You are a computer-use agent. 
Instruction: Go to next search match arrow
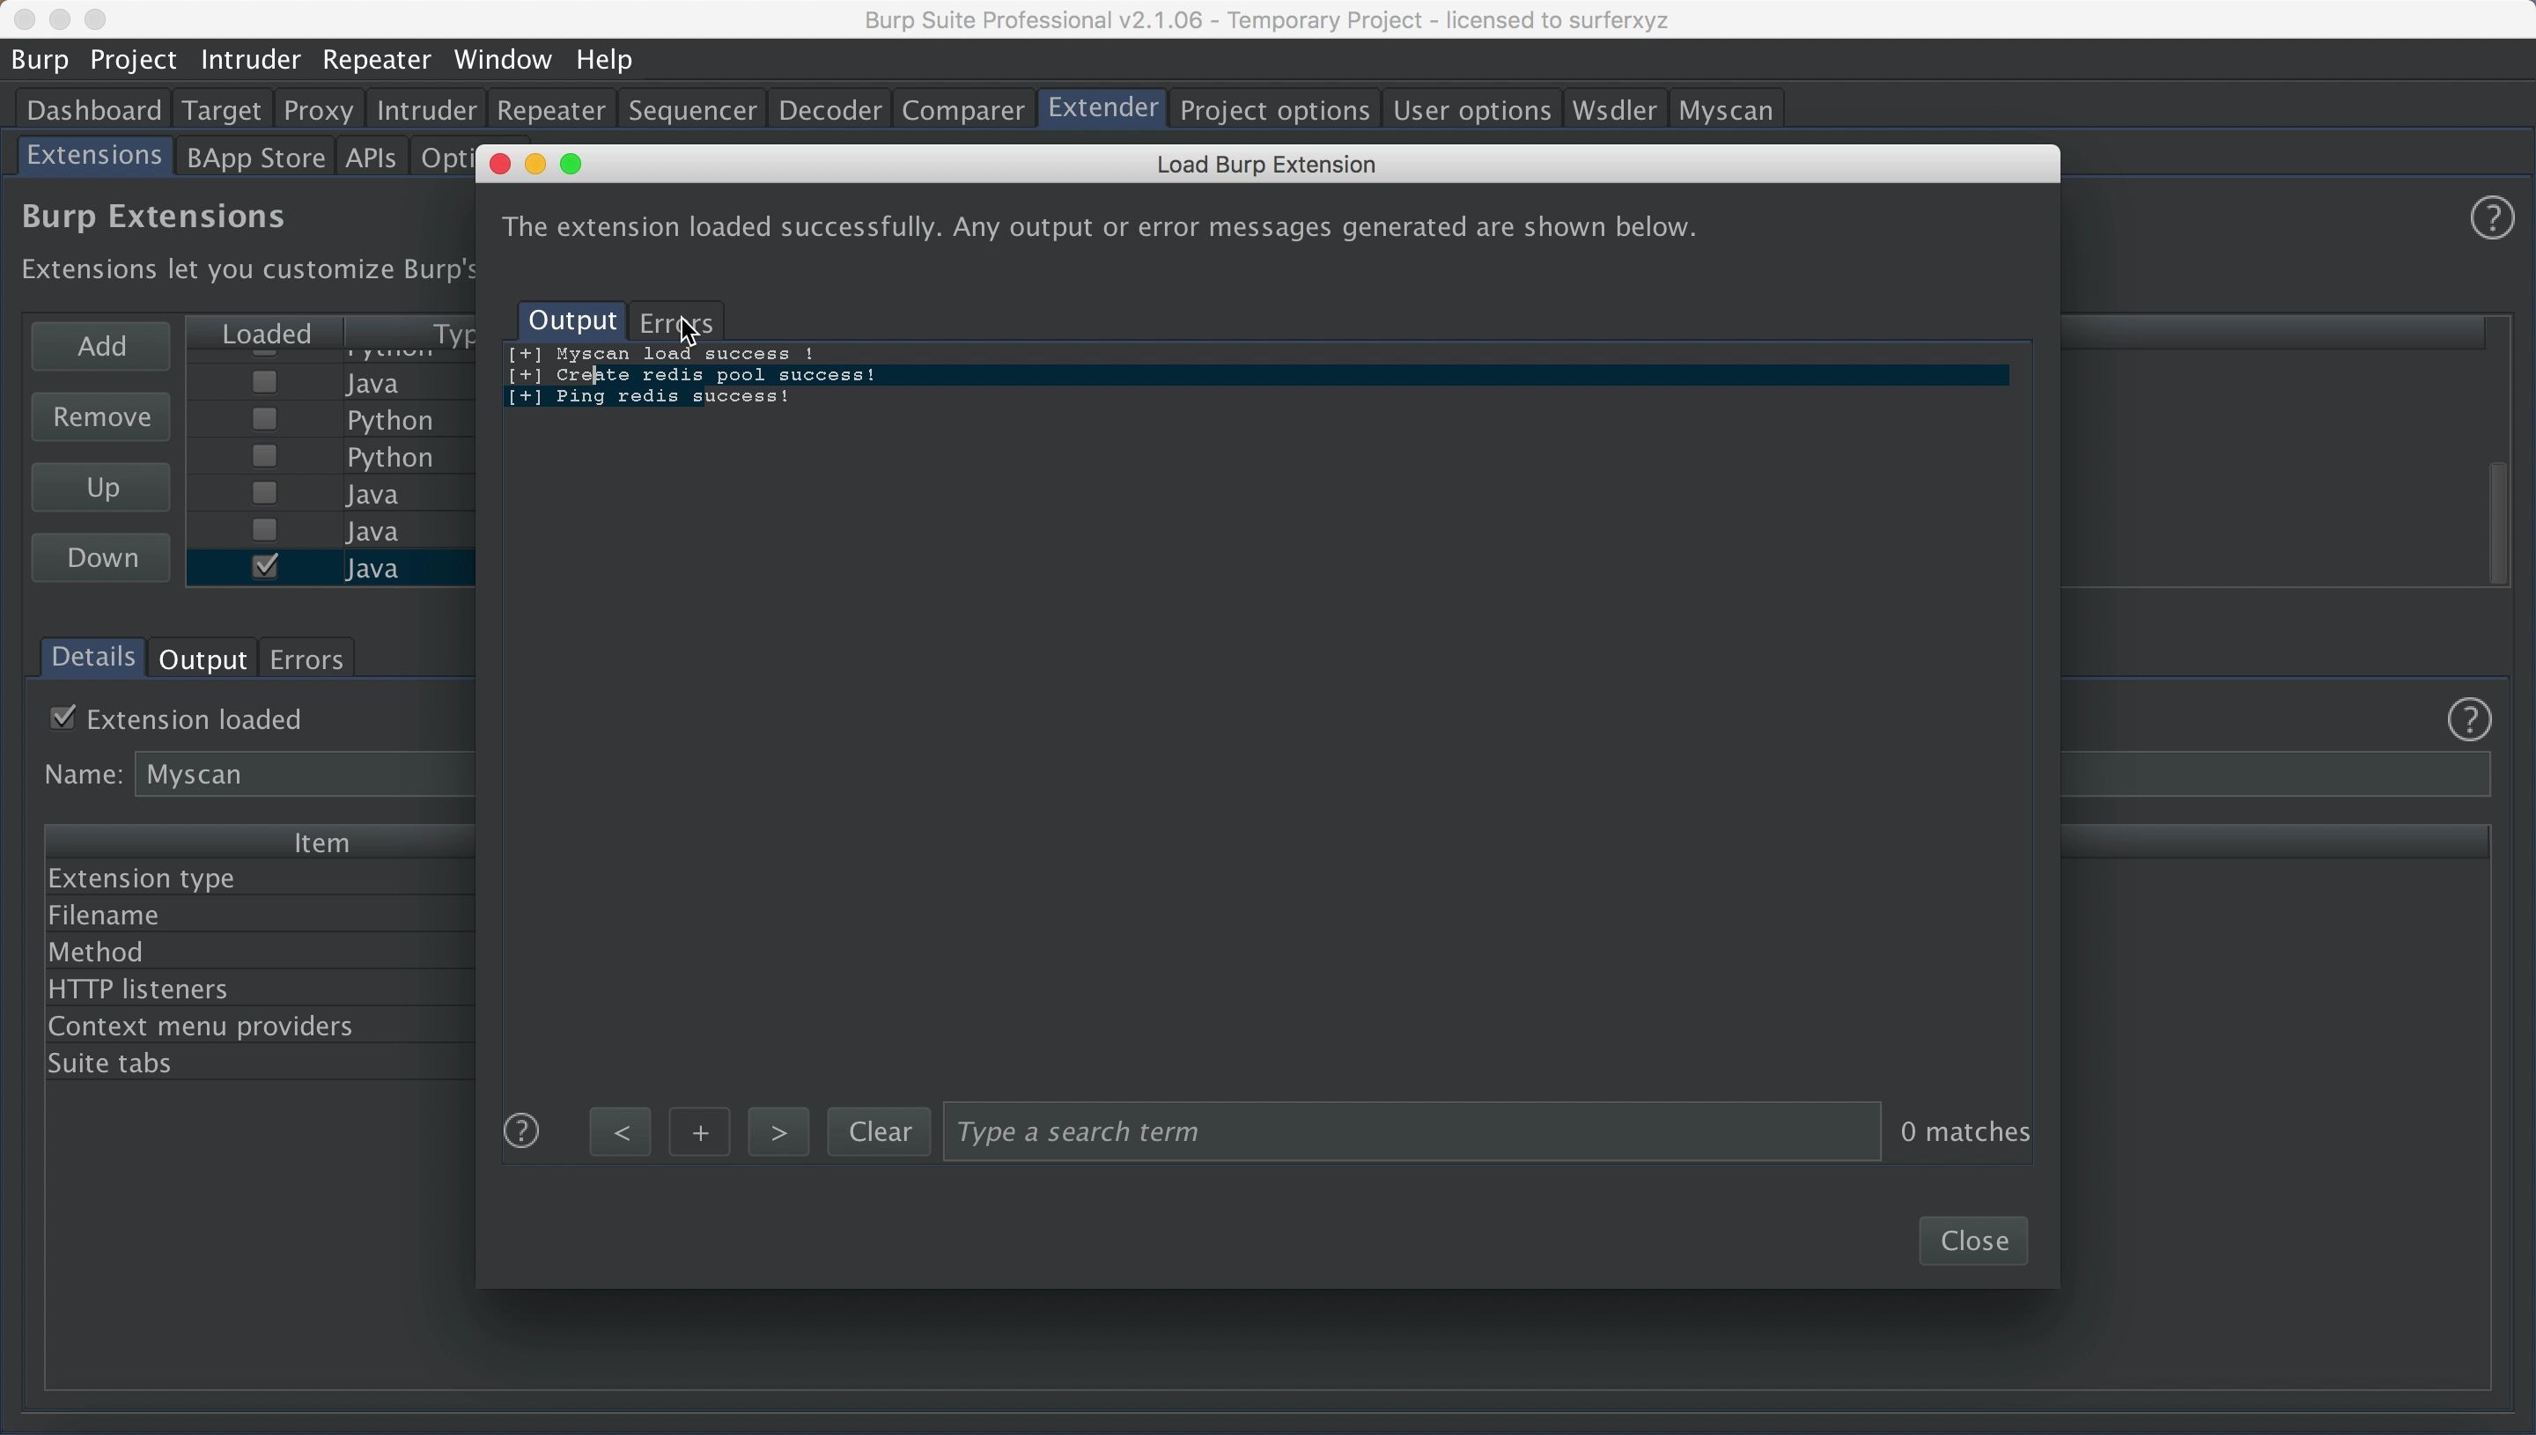[x=778, y=1132]
